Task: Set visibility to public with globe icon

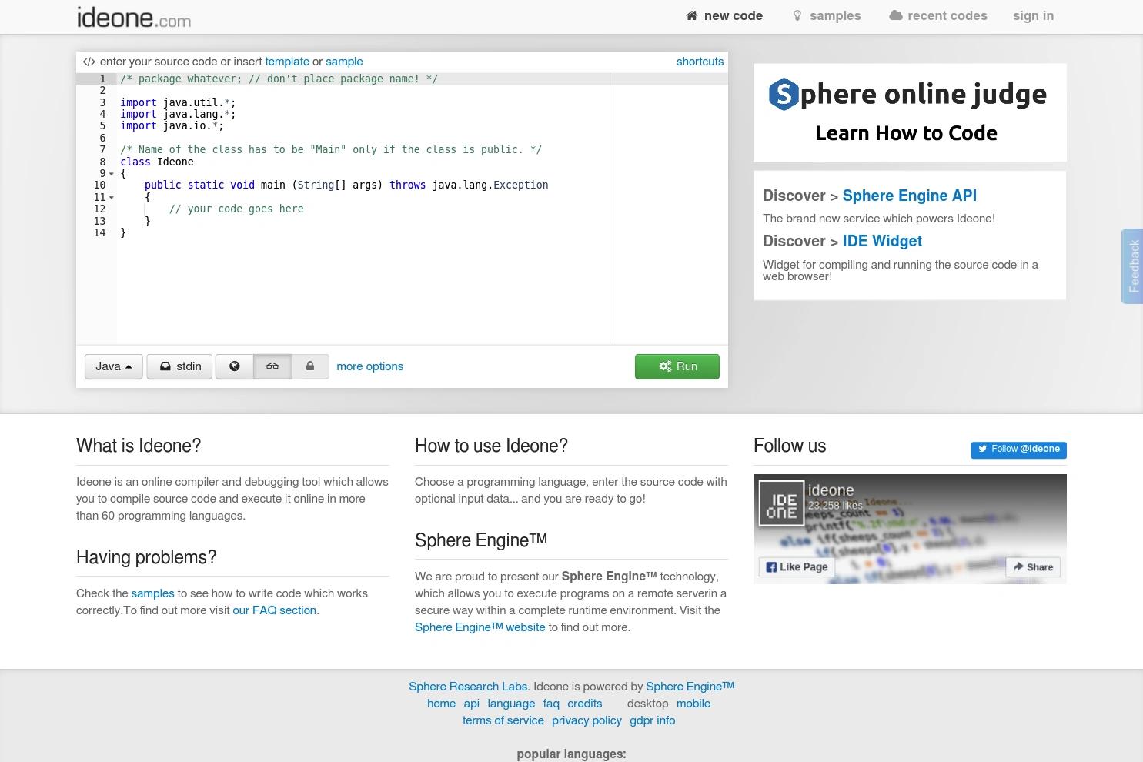Action: click(235, 366)
